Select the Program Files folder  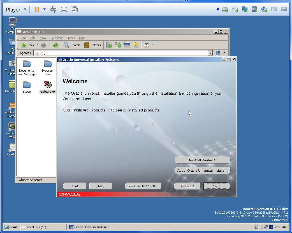point(48,67)
